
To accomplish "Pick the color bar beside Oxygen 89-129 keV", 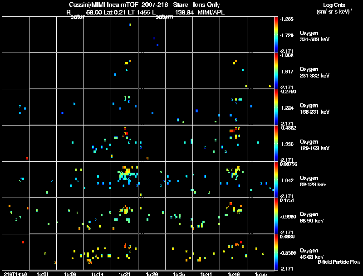I will 276,180.
